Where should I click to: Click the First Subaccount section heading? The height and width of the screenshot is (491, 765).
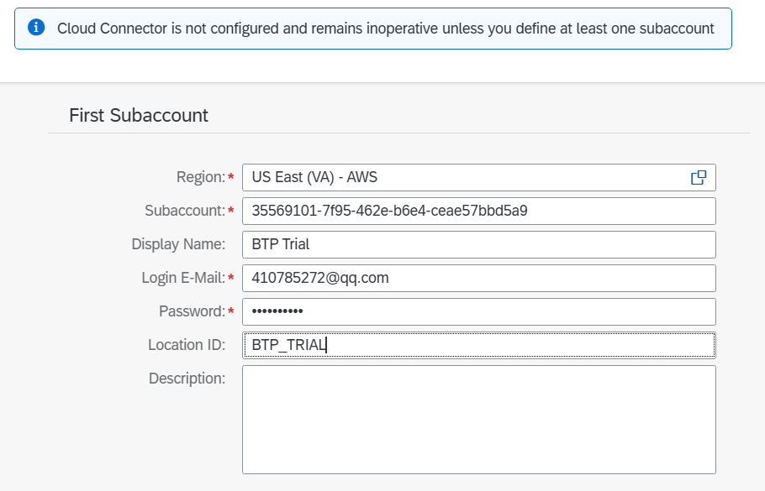pyautogui.click(x=139, y=115)
